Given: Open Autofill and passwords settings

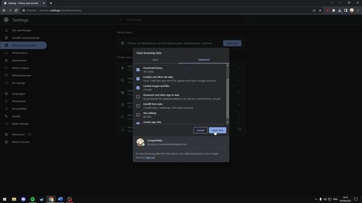Looking at the screenshot, I should pyautogui.click(x=25, y=38).
